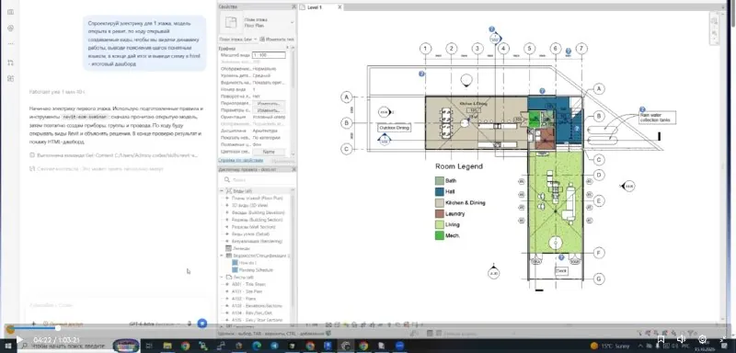Screen dimensions: 736x353
Task: Expand Фасады (Building Elevation) node
Action: pyautogui.click(x=227, y=212)
